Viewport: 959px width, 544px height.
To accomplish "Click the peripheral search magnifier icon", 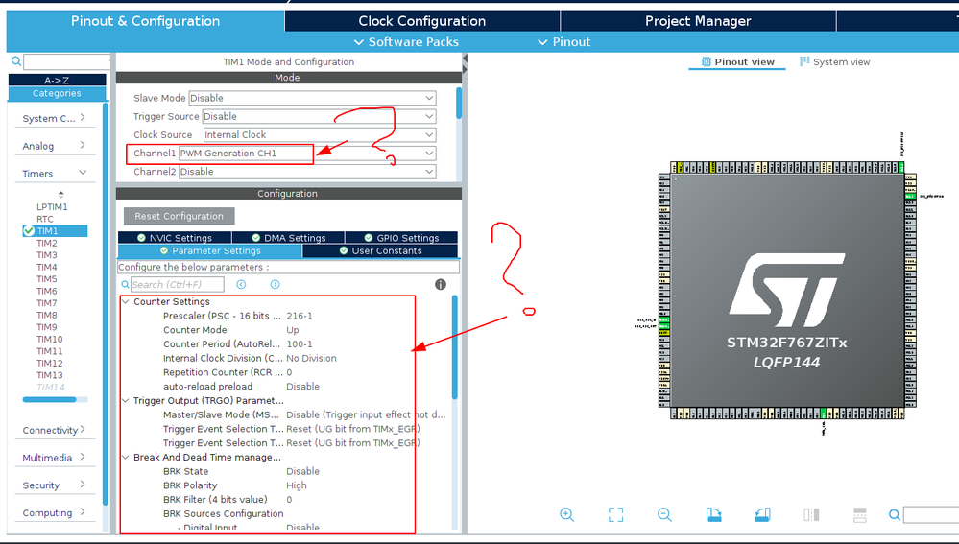I will (16, 61).
